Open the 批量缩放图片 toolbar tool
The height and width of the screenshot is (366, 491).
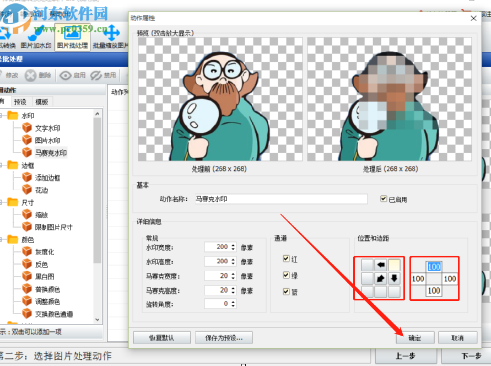110,37
